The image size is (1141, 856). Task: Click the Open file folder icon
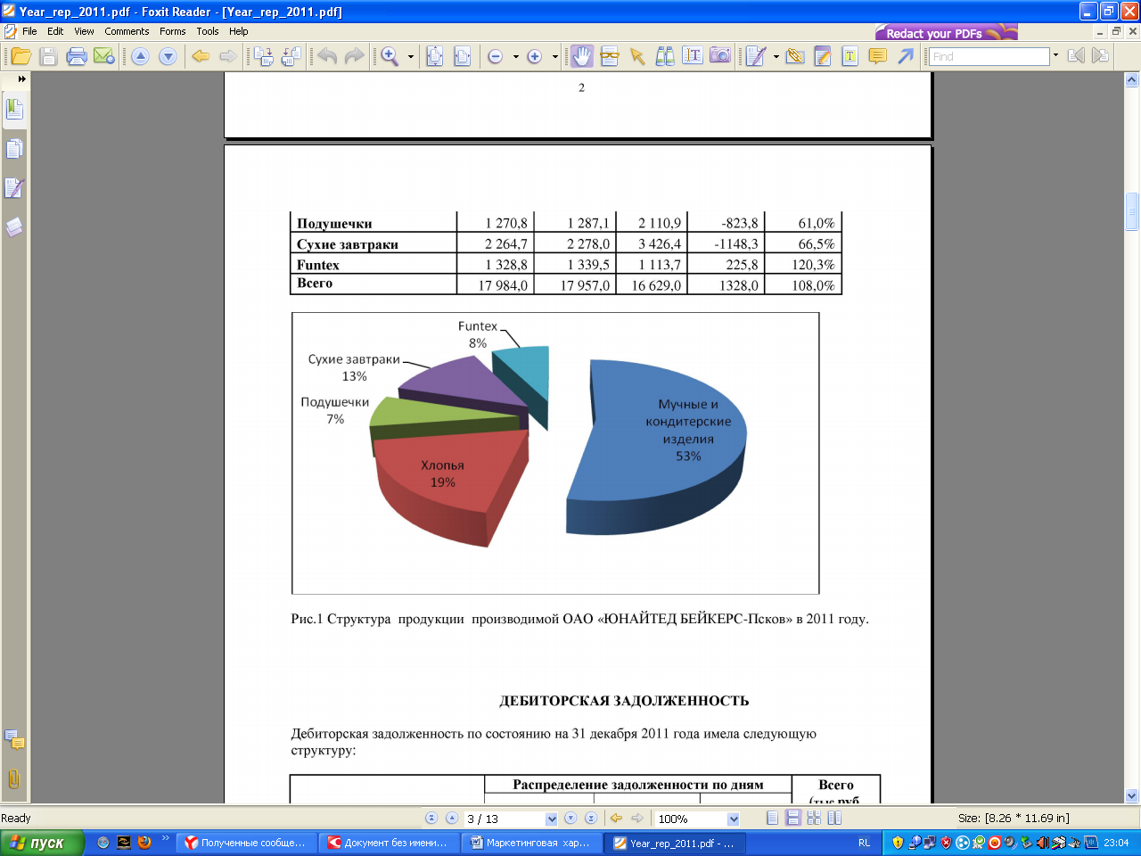pyautogui.click(x=21, y=56)
